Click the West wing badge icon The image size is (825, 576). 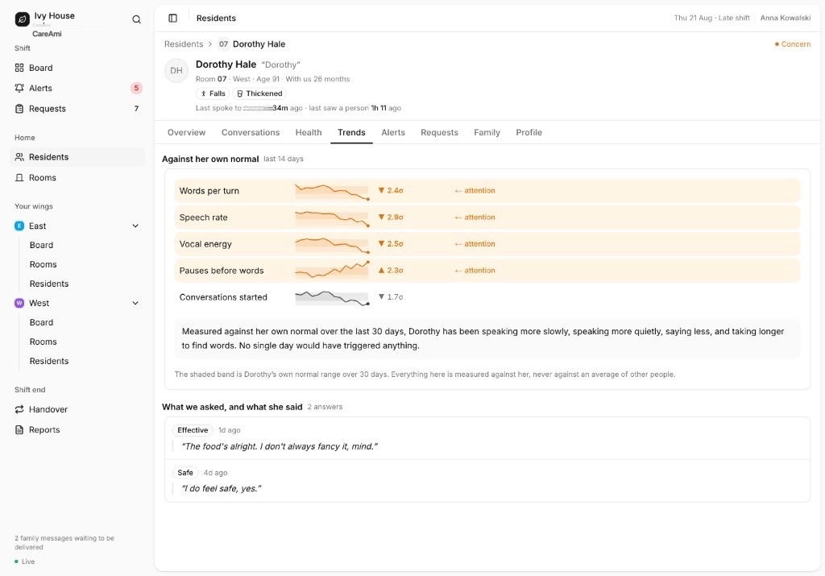tap(19, 303)
